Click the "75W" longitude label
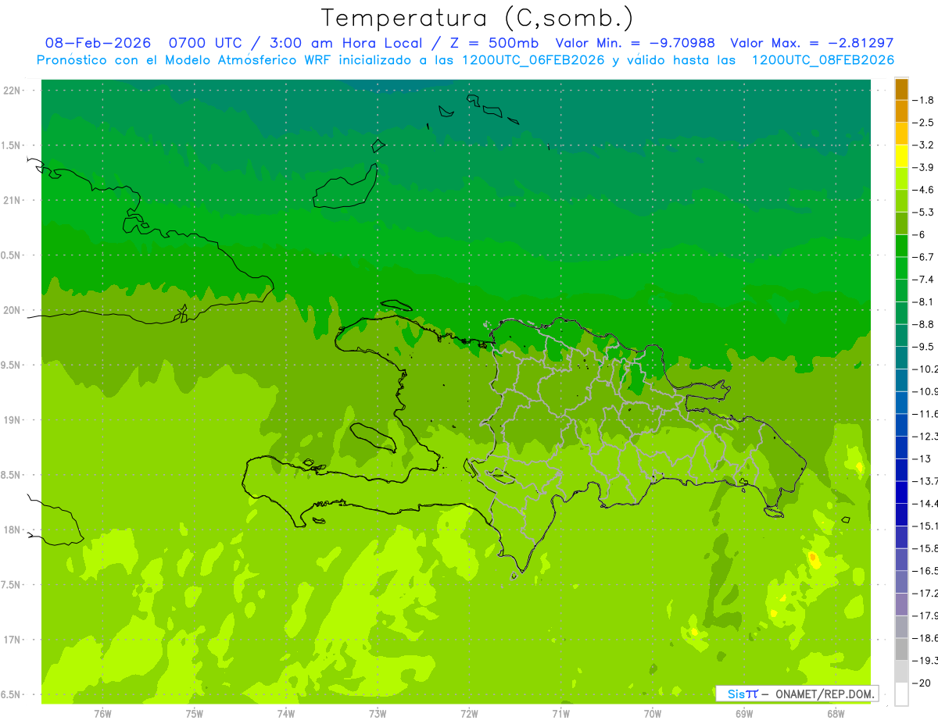 [195, 714]
